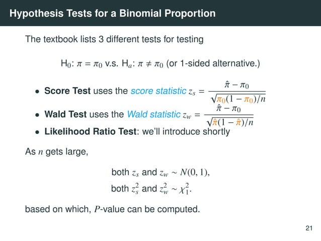Click 'P-value can be computed' sentence

(147, 209)
